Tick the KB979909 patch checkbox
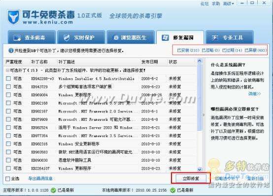The height and width of the screenshot is (196, 273). point(8,119)
